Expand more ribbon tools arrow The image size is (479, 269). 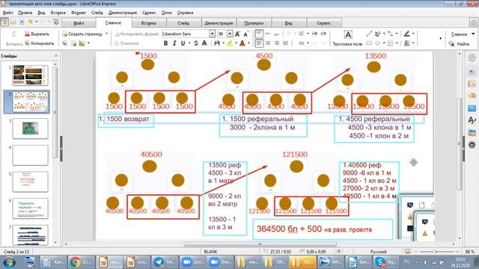click(x=440, y=38)
